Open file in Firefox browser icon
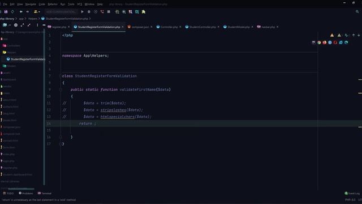The height and width of the screenshot is (204, 362). (x=325, y=42)
